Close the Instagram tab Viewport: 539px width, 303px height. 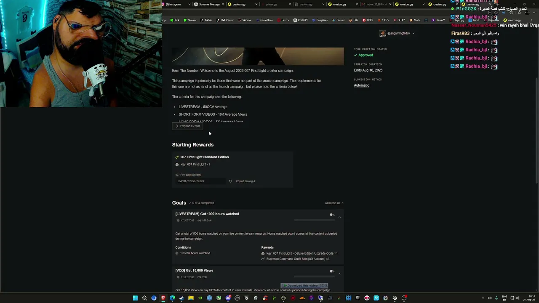click(x=189, y=4)
